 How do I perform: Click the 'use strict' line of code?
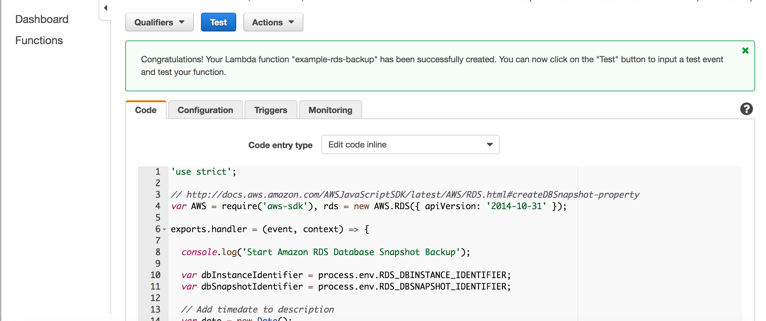(x=203, y=172)
